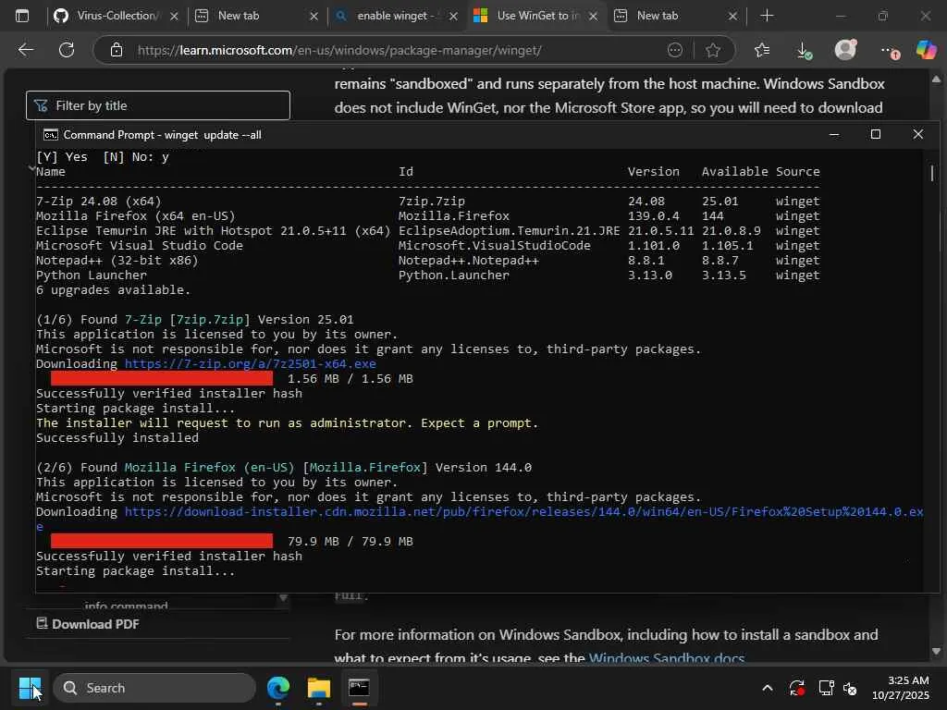Open the Windows Sandbox docs link
The height and width of the screenshot is (710, 947).
tap(666, 658)
